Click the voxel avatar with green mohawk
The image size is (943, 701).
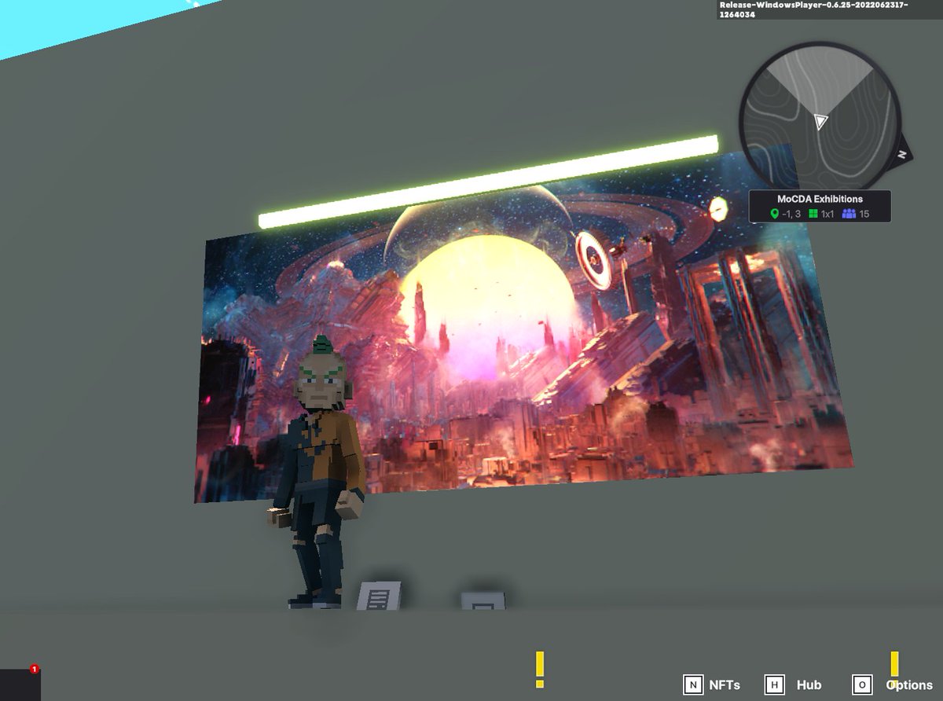[318, 472]
